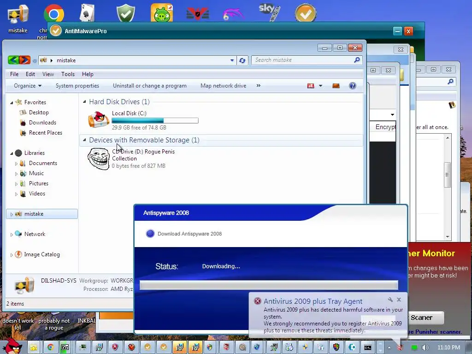The image size is (472, 354).
Task: Open the Explorer help question-mark icon
Action: (353, 86)
